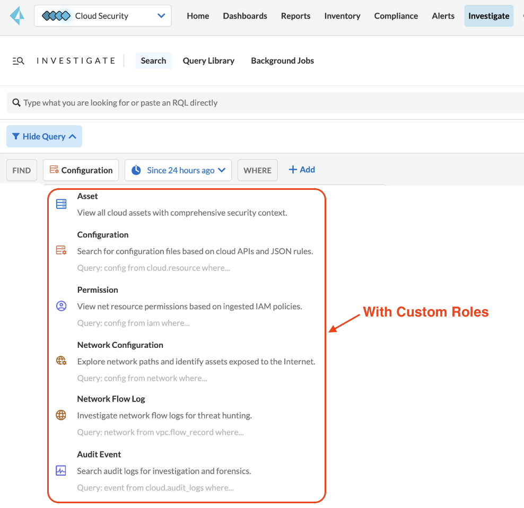
Task: Expand the Since 24 hours ago time range
Action: pyautogui.click(x=178, y=170)
